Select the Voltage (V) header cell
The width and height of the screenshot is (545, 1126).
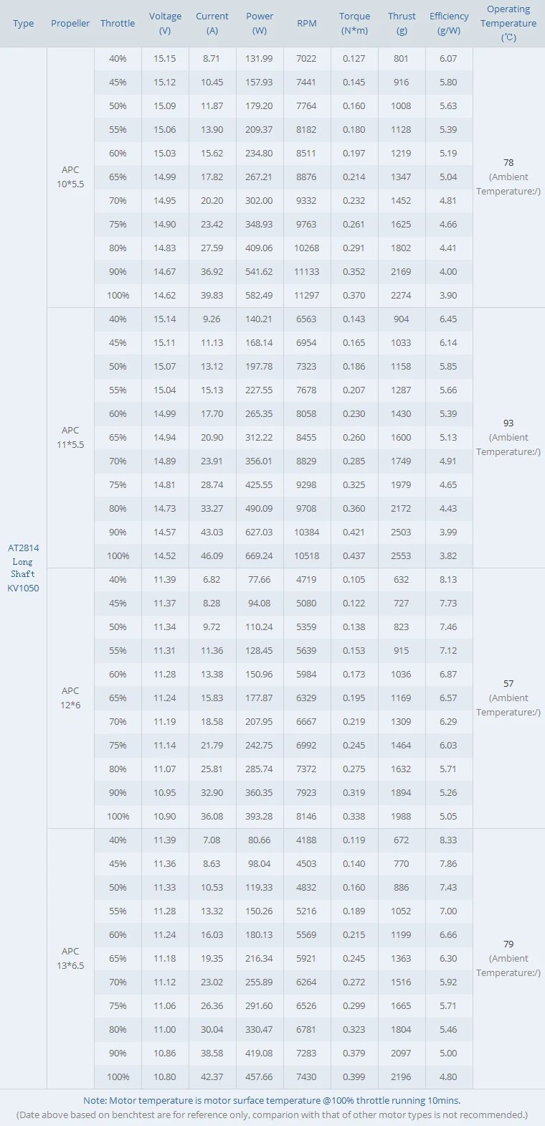pyautogui.click(x=165, y=24)
